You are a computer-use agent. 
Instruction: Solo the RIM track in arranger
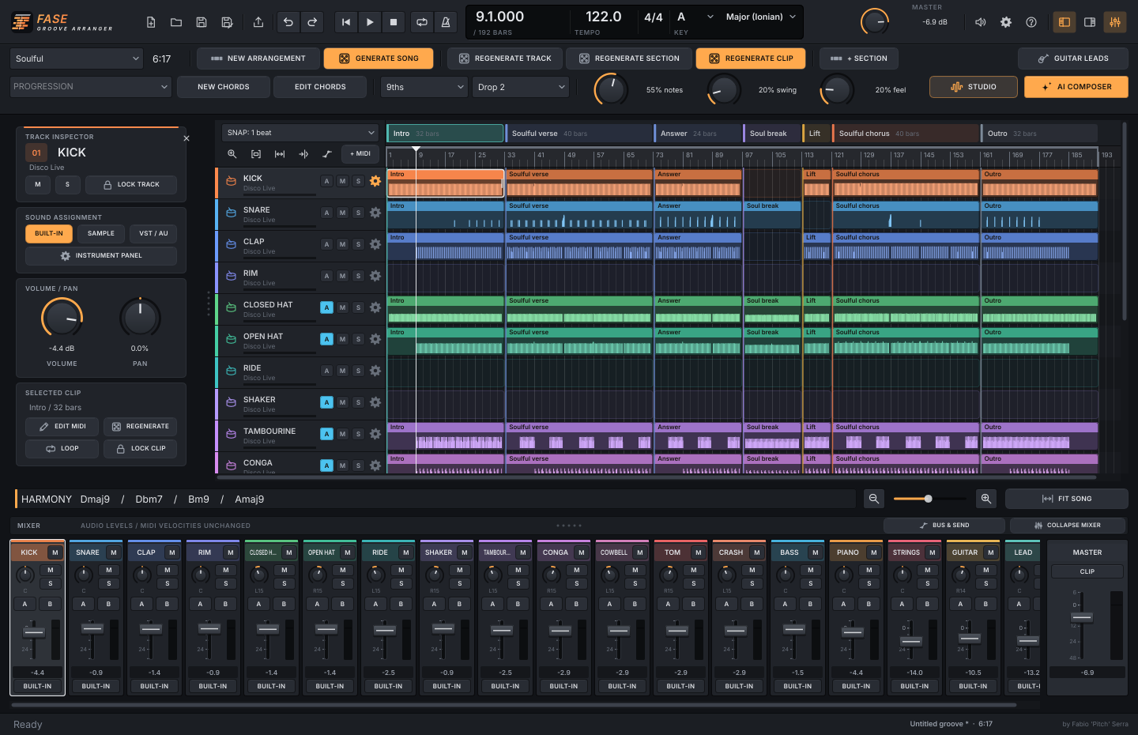tap(358, 276)
